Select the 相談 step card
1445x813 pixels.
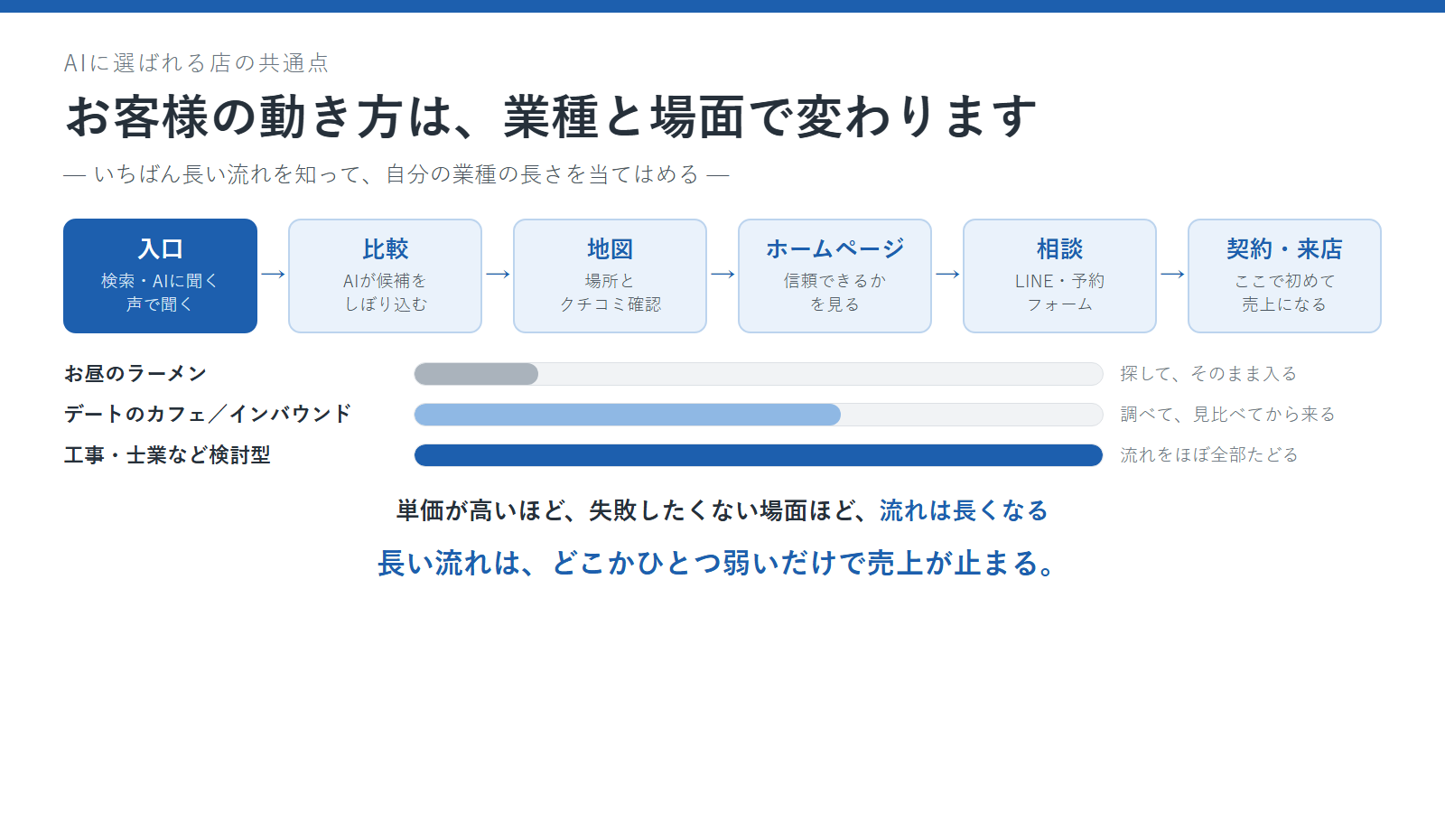pos(1059,276)
